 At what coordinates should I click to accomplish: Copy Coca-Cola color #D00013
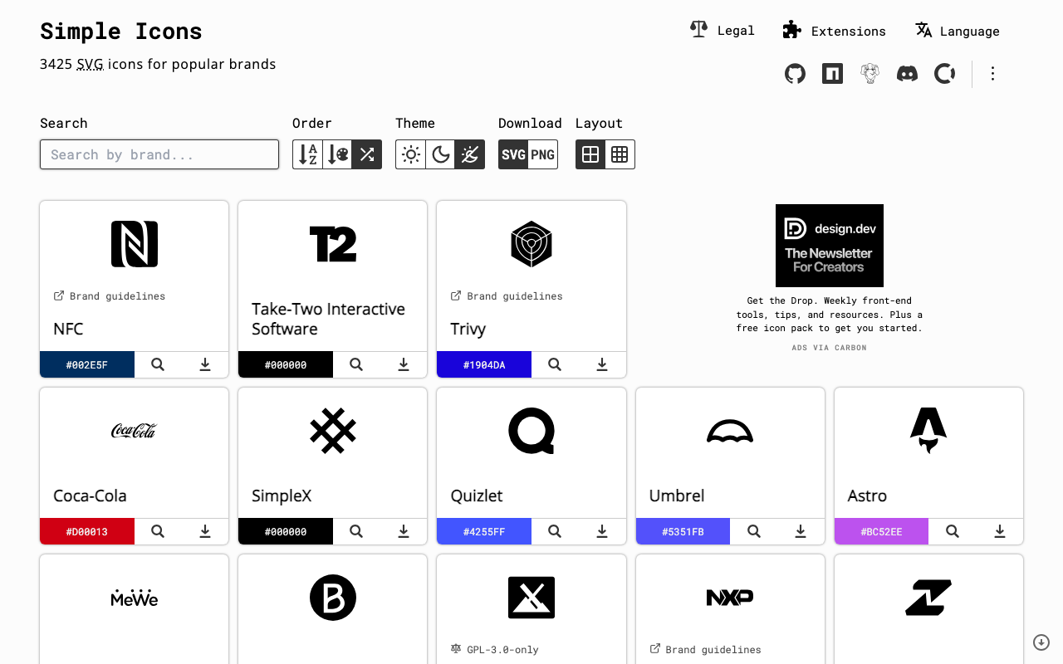(87, 531)
